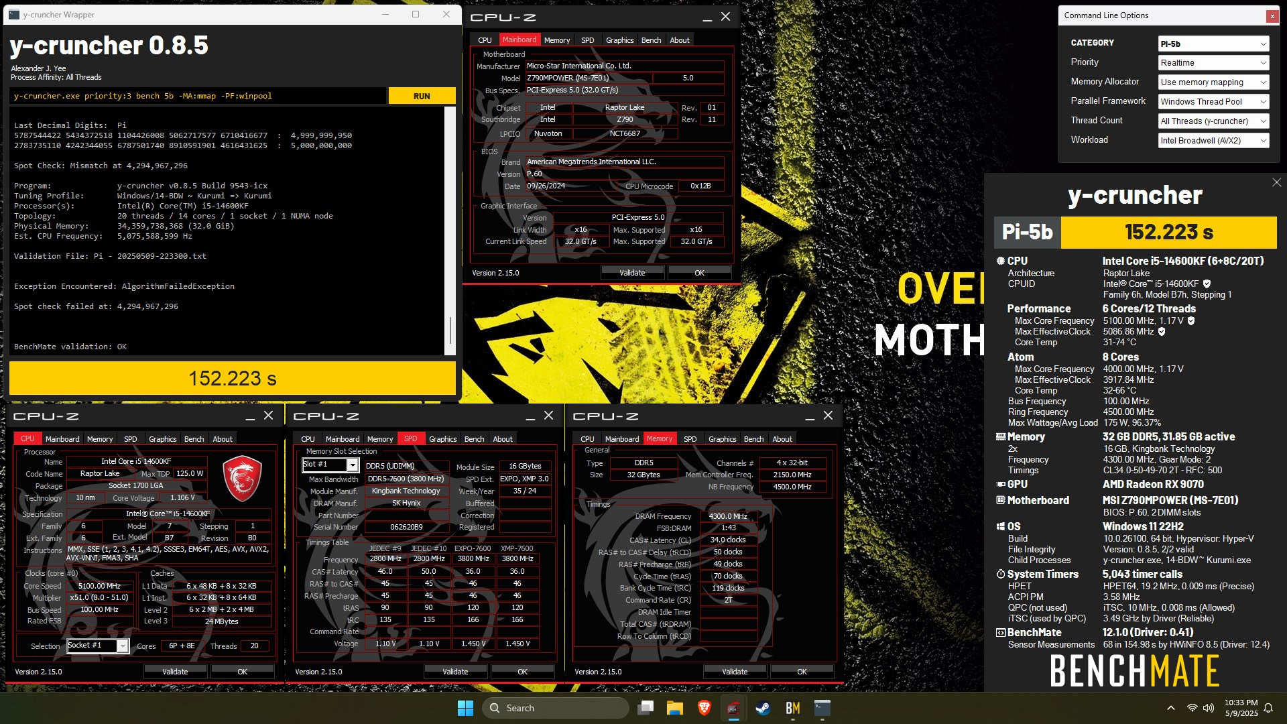Click Validate in the Mainboard CPU-Z window
1287x724 pixels.
click(632, 273)
